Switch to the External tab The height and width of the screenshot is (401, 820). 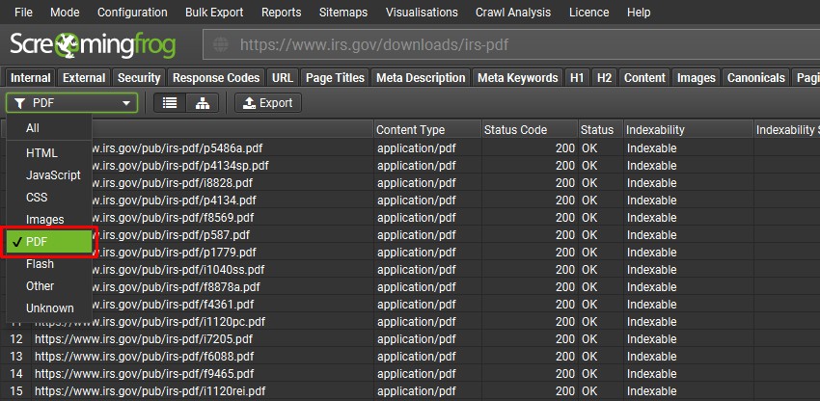coord(84,78)
